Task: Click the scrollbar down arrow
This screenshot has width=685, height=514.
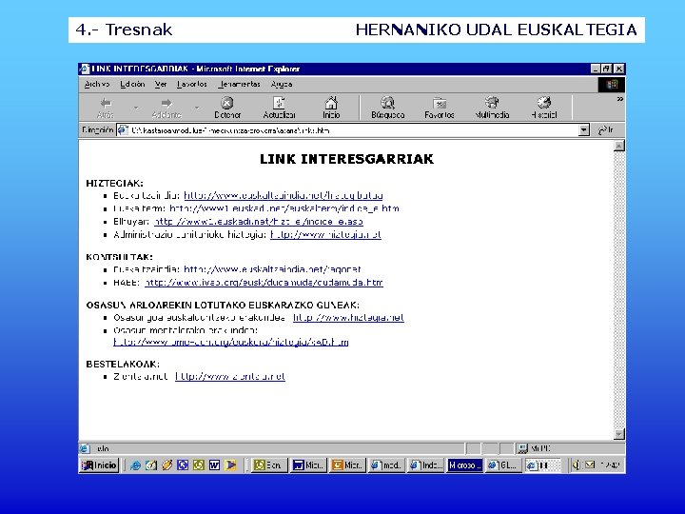Action: (x=619, y=434)
